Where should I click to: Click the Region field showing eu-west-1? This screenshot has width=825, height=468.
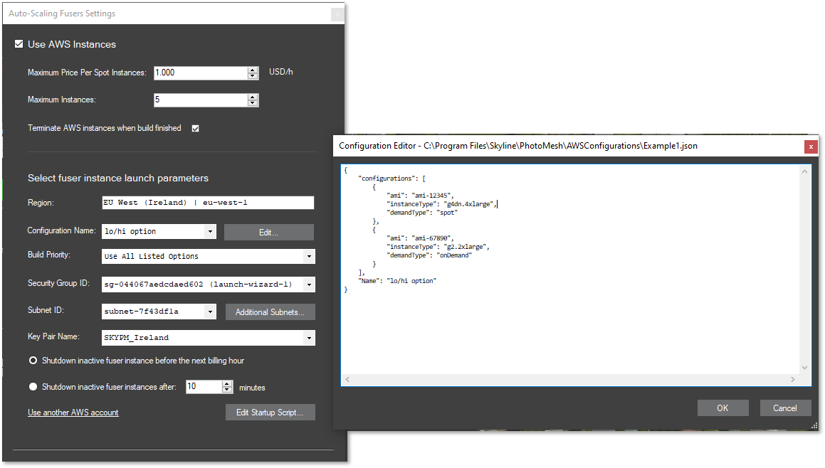tap(208, 203)
